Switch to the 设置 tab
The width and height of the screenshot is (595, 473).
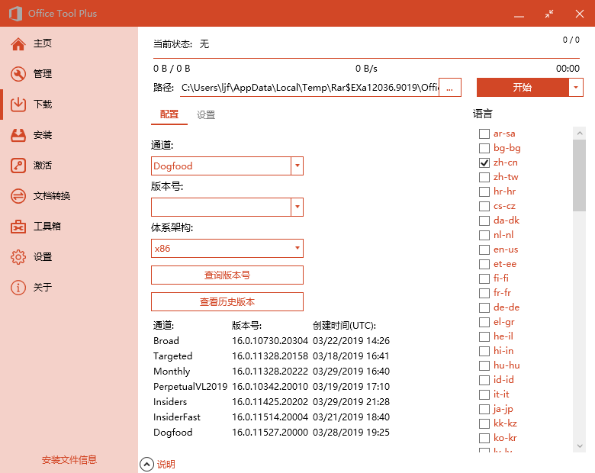(x=206, y=115)
